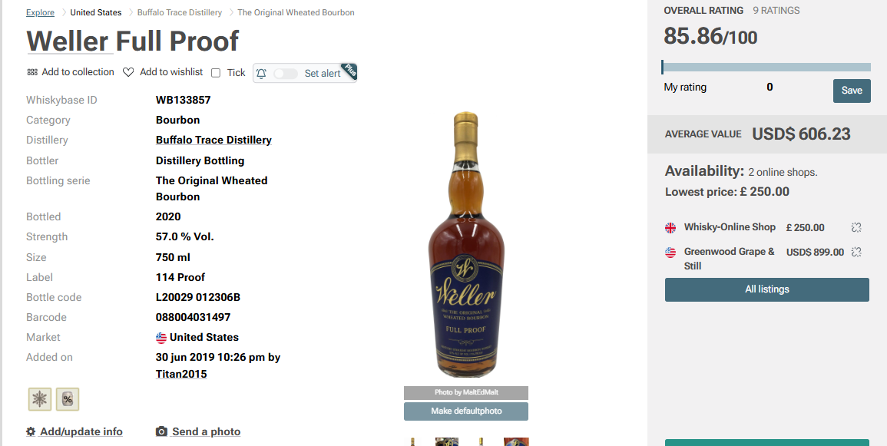Check the Tick checkbox
The image size is (887, 446).
pos(216,73)
